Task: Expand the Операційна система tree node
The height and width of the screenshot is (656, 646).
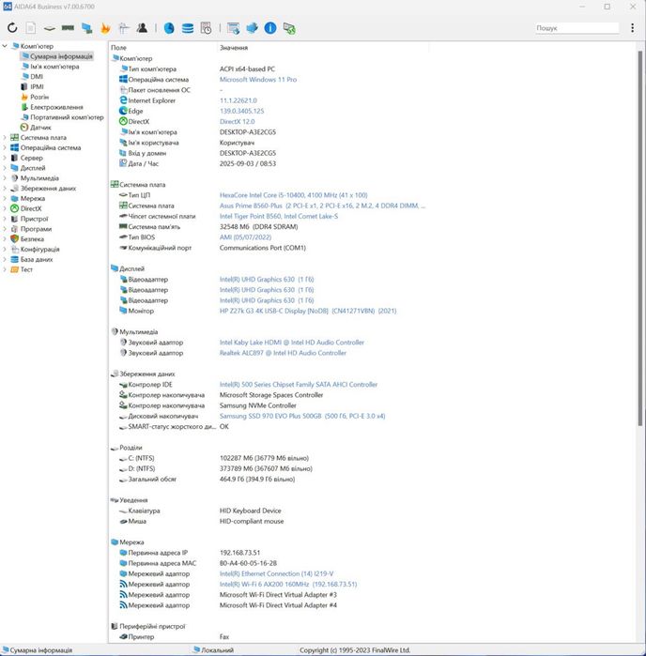Action: tap(5, 147)
